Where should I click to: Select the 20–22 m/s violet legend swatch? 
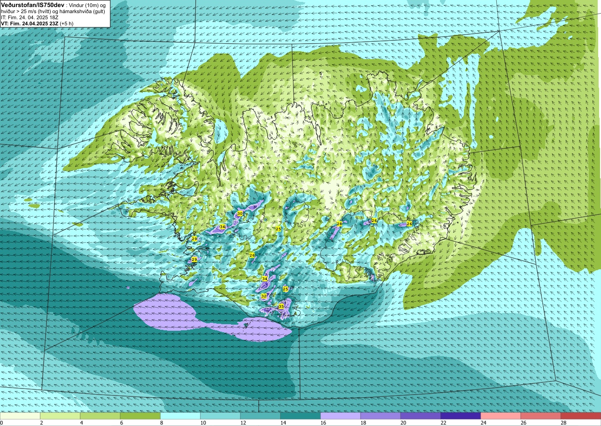click(421, 416)
